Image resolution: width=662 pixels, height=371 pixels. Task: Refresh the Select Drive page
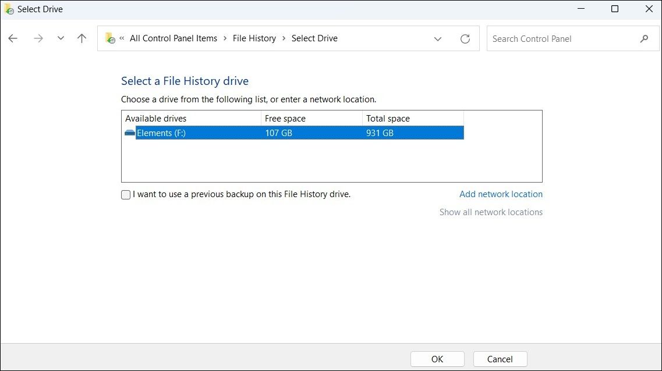[x=465, y=39]
